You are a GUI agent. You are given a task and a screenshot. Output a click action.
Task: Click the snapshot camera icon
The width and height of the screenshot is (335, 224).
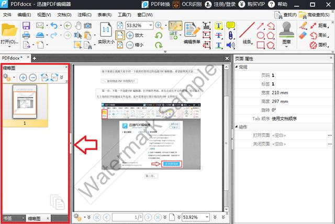(87, 26)
